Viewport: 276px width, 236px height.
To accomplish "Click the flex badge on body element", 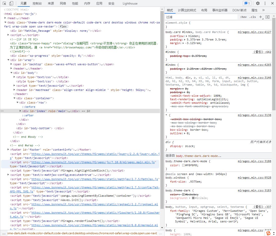I will pyautogui.click(x=63, y=26).
